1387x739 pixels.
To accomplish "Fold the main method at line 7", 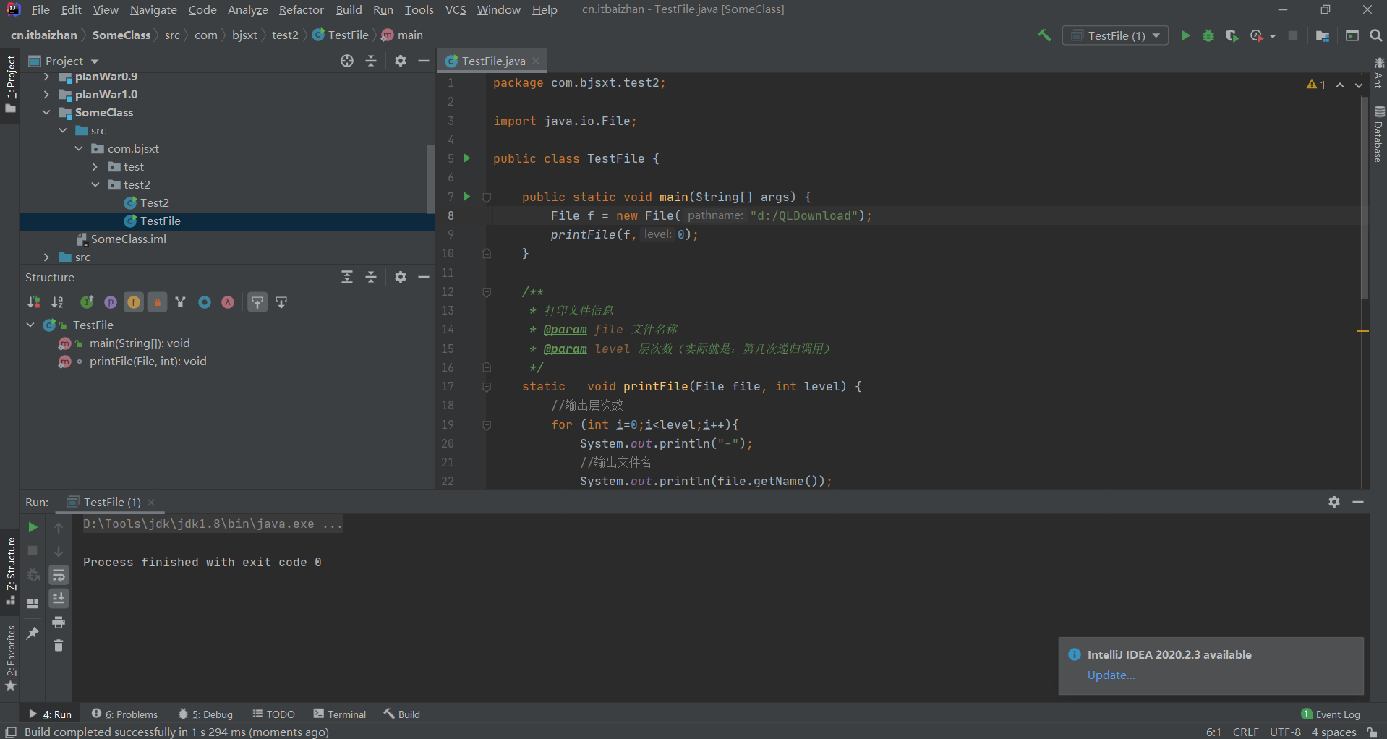I will click(487, 197).
